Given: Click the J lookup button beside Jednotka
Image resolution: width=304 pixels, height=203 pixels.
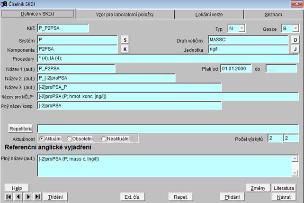Looking at the screenshot, I should [294, 49].
